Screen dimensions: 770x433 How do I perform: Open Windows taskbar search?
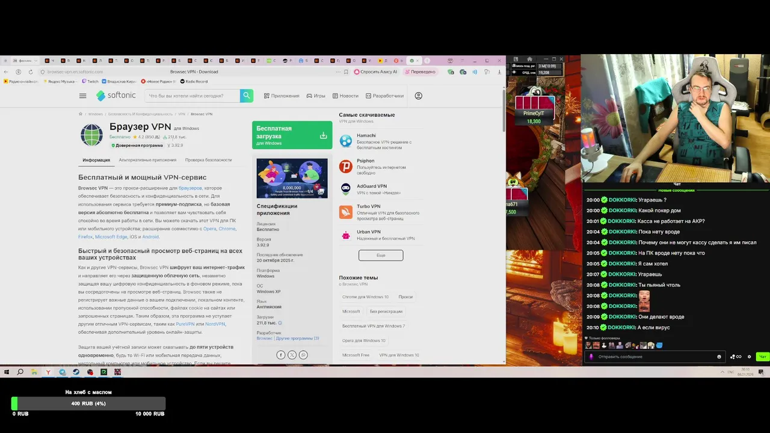tap(20, 372)
